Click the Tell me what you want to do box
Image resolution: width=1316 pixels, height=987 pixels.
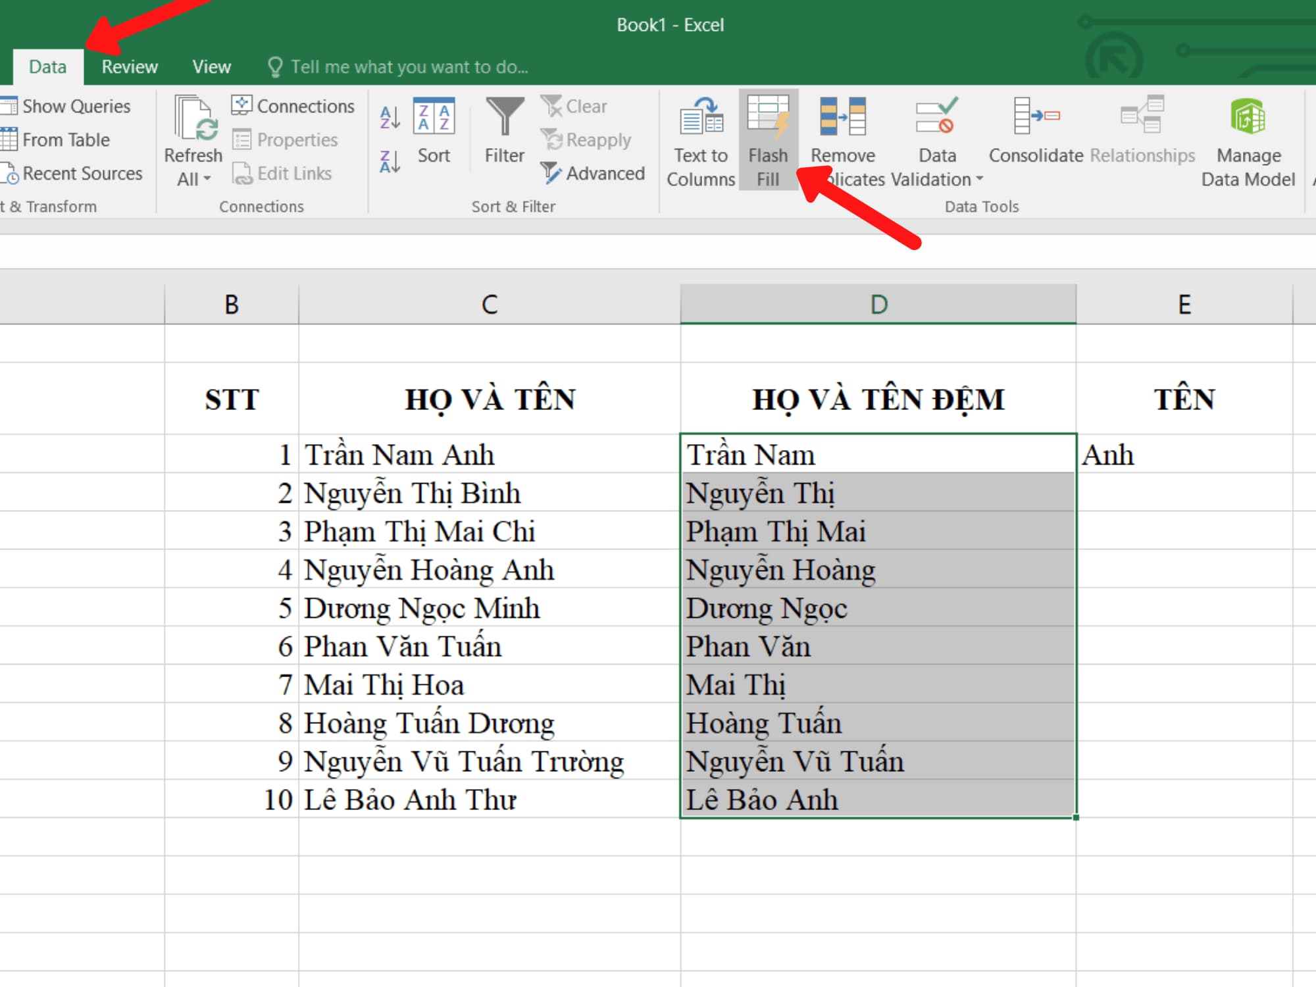click(x=397, y=66)
